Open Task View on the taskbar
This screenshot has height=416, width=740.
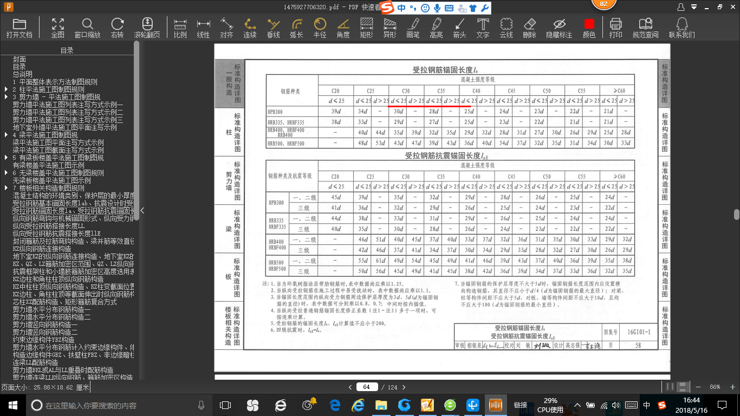pos(225,405)
